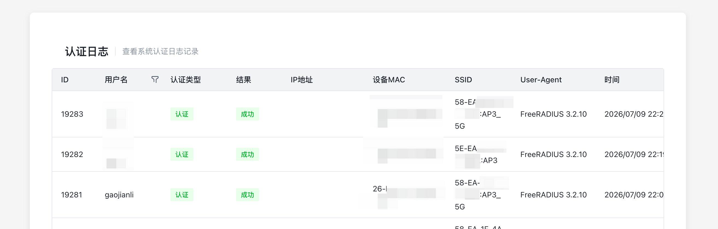The width and height of the screenshot is (718, 229).
Task: Select log entry ID 19281
Action: [x=72, y=195]
